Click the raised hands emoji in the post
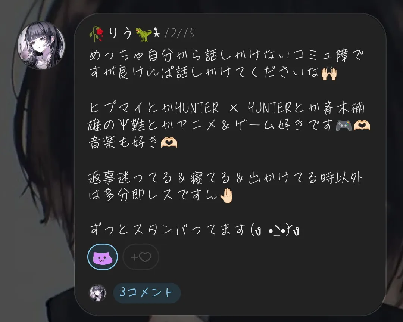The height and width of the screenshot is (322, 403). point(329,73)
